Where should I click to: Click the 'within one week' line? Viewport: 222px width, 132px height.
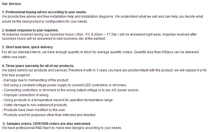click(14, 57)
